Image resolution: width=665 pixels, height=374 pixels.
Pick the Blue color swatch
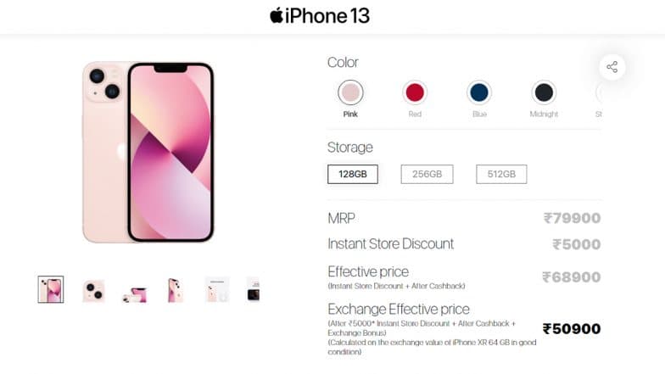pos(479,92)
